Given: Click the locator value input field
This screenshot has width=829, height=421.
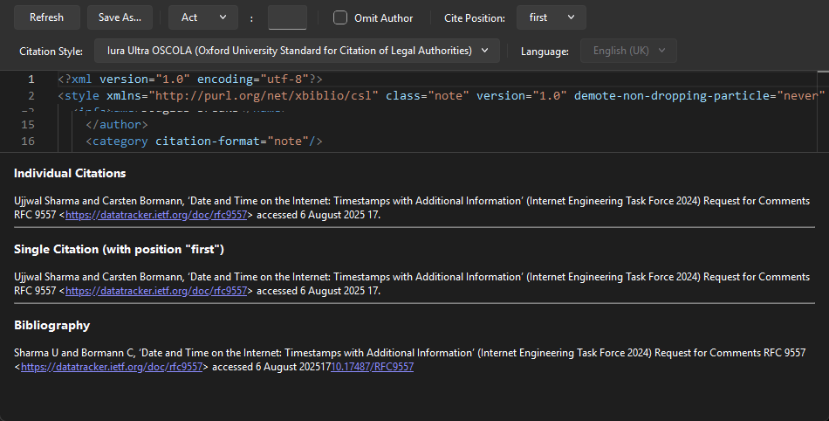Looking at the screenshot, I should [287, 17].
